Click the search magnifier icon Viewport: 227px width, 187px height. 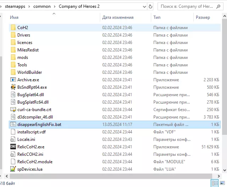218,6
